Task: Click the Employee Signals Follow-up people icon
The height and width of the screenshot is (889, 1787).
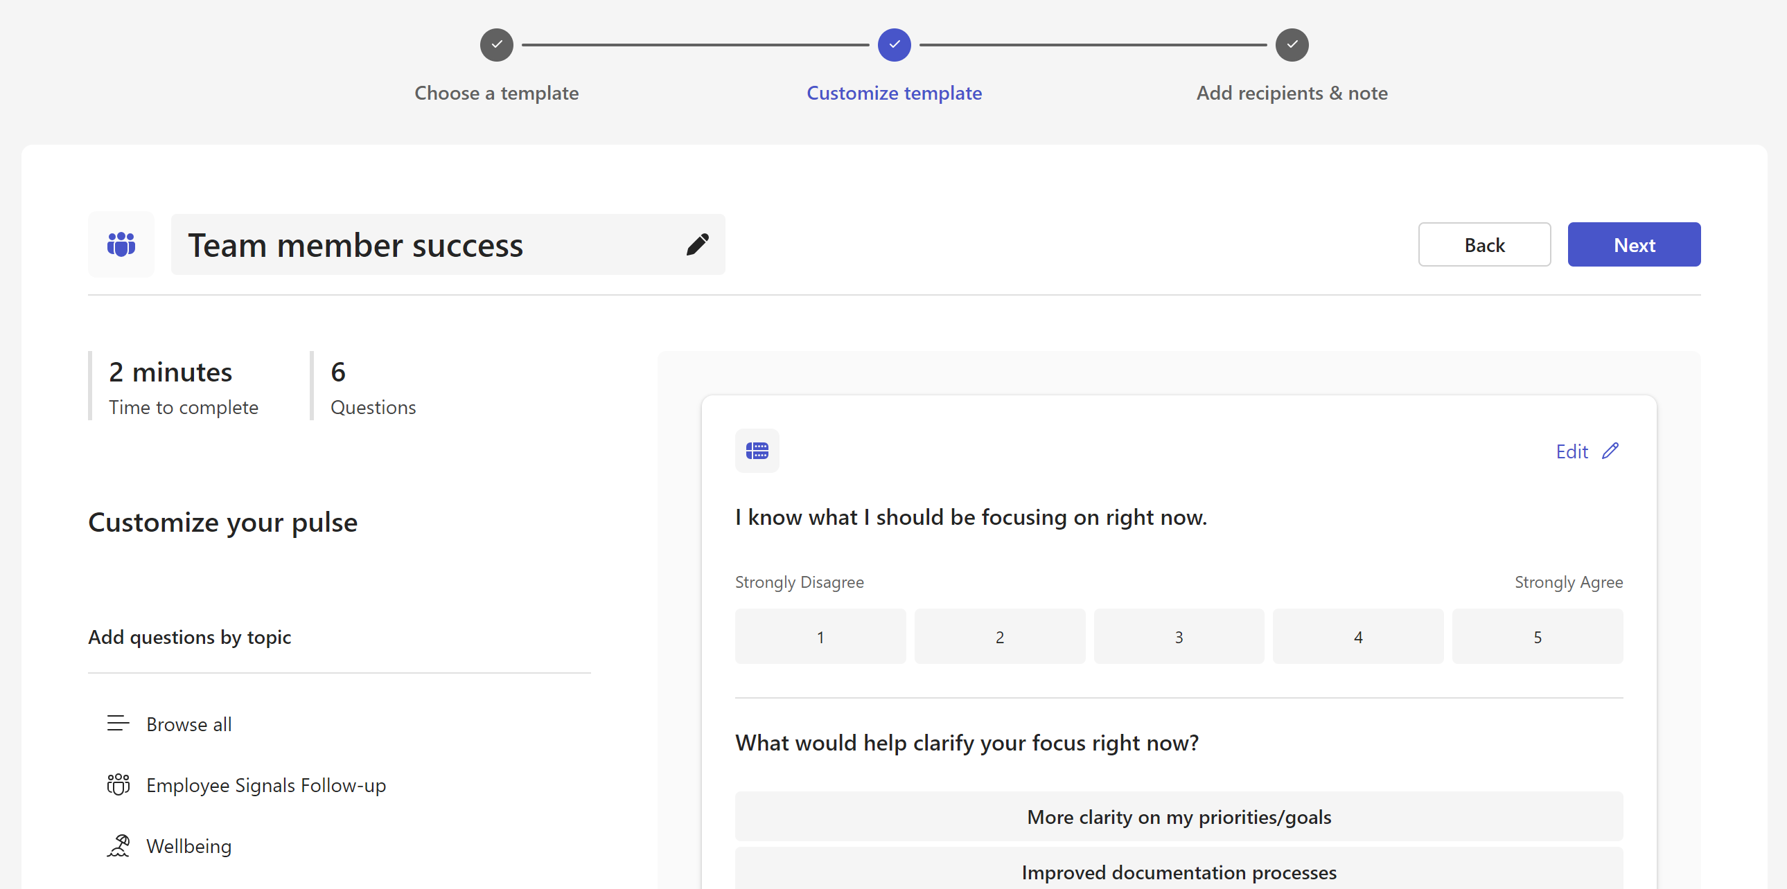Action: pos(118,784)
